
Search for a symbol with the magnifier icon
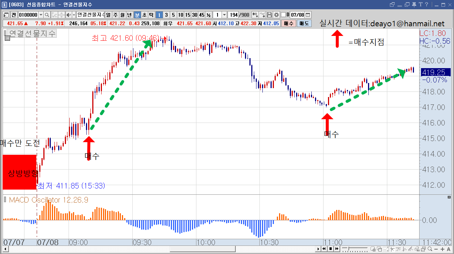point(47,15)
